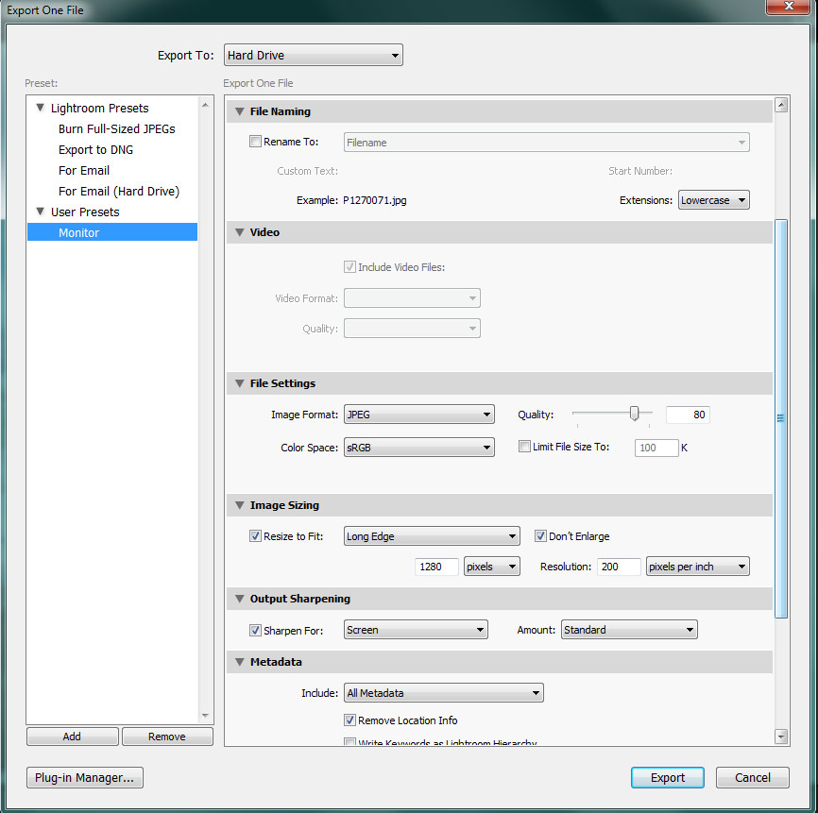
Task: Collapse the File Naming section triangle
Action: click(x=238, y=111)
